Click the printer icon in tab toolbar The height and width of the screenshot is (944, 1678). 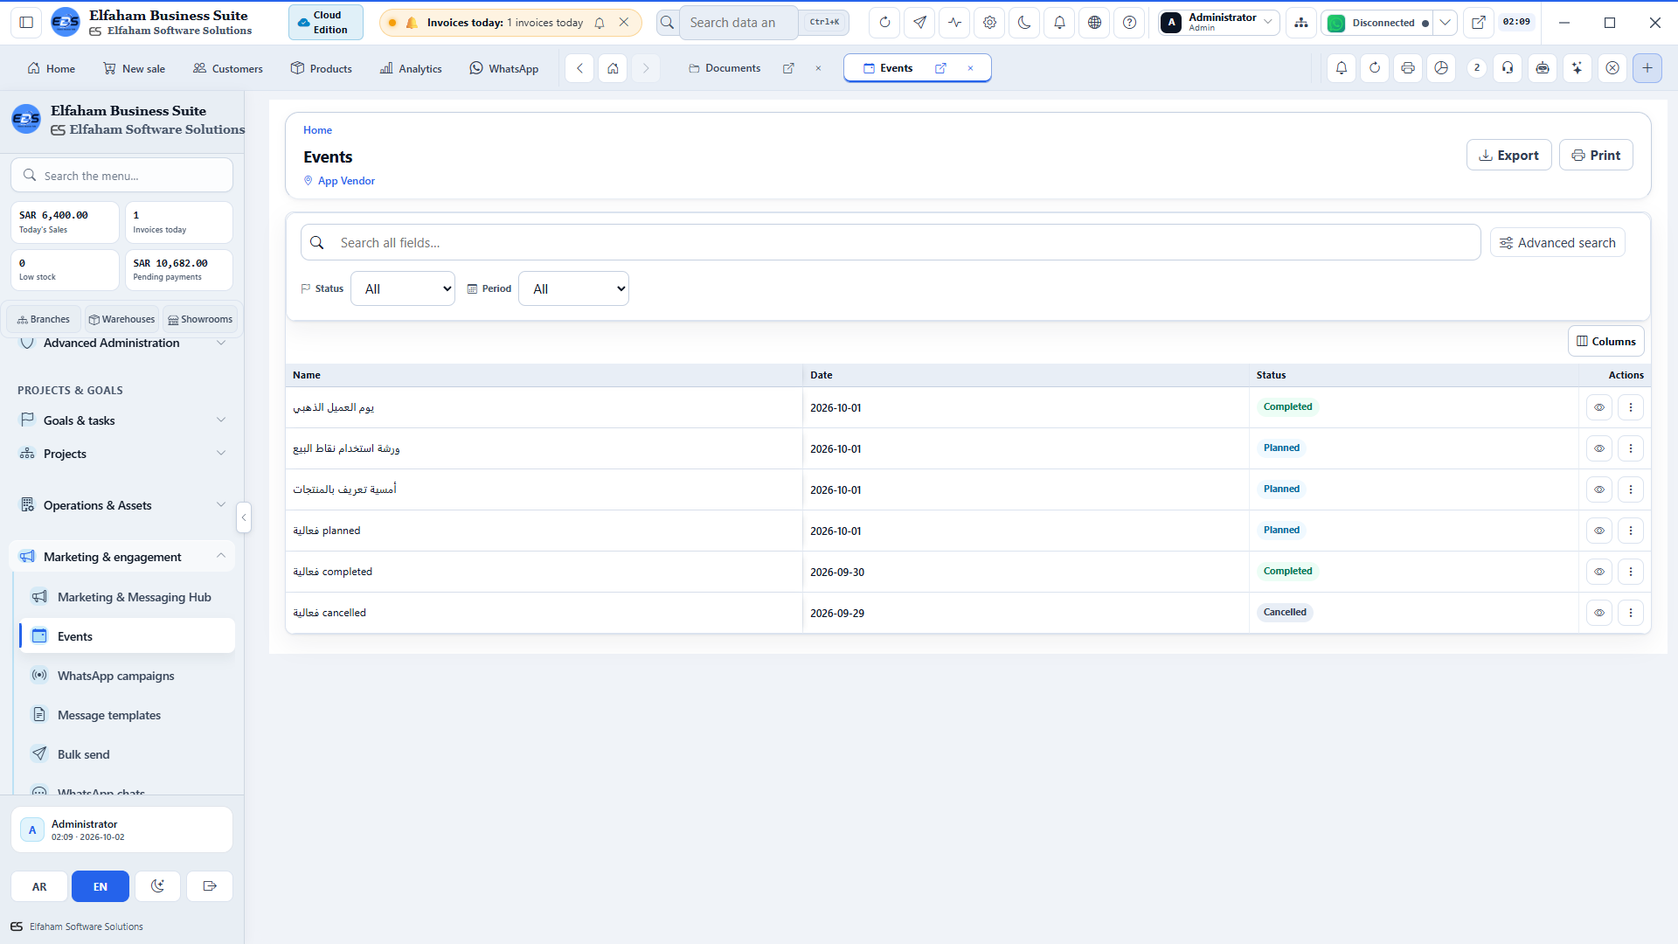coord(1408,68)
